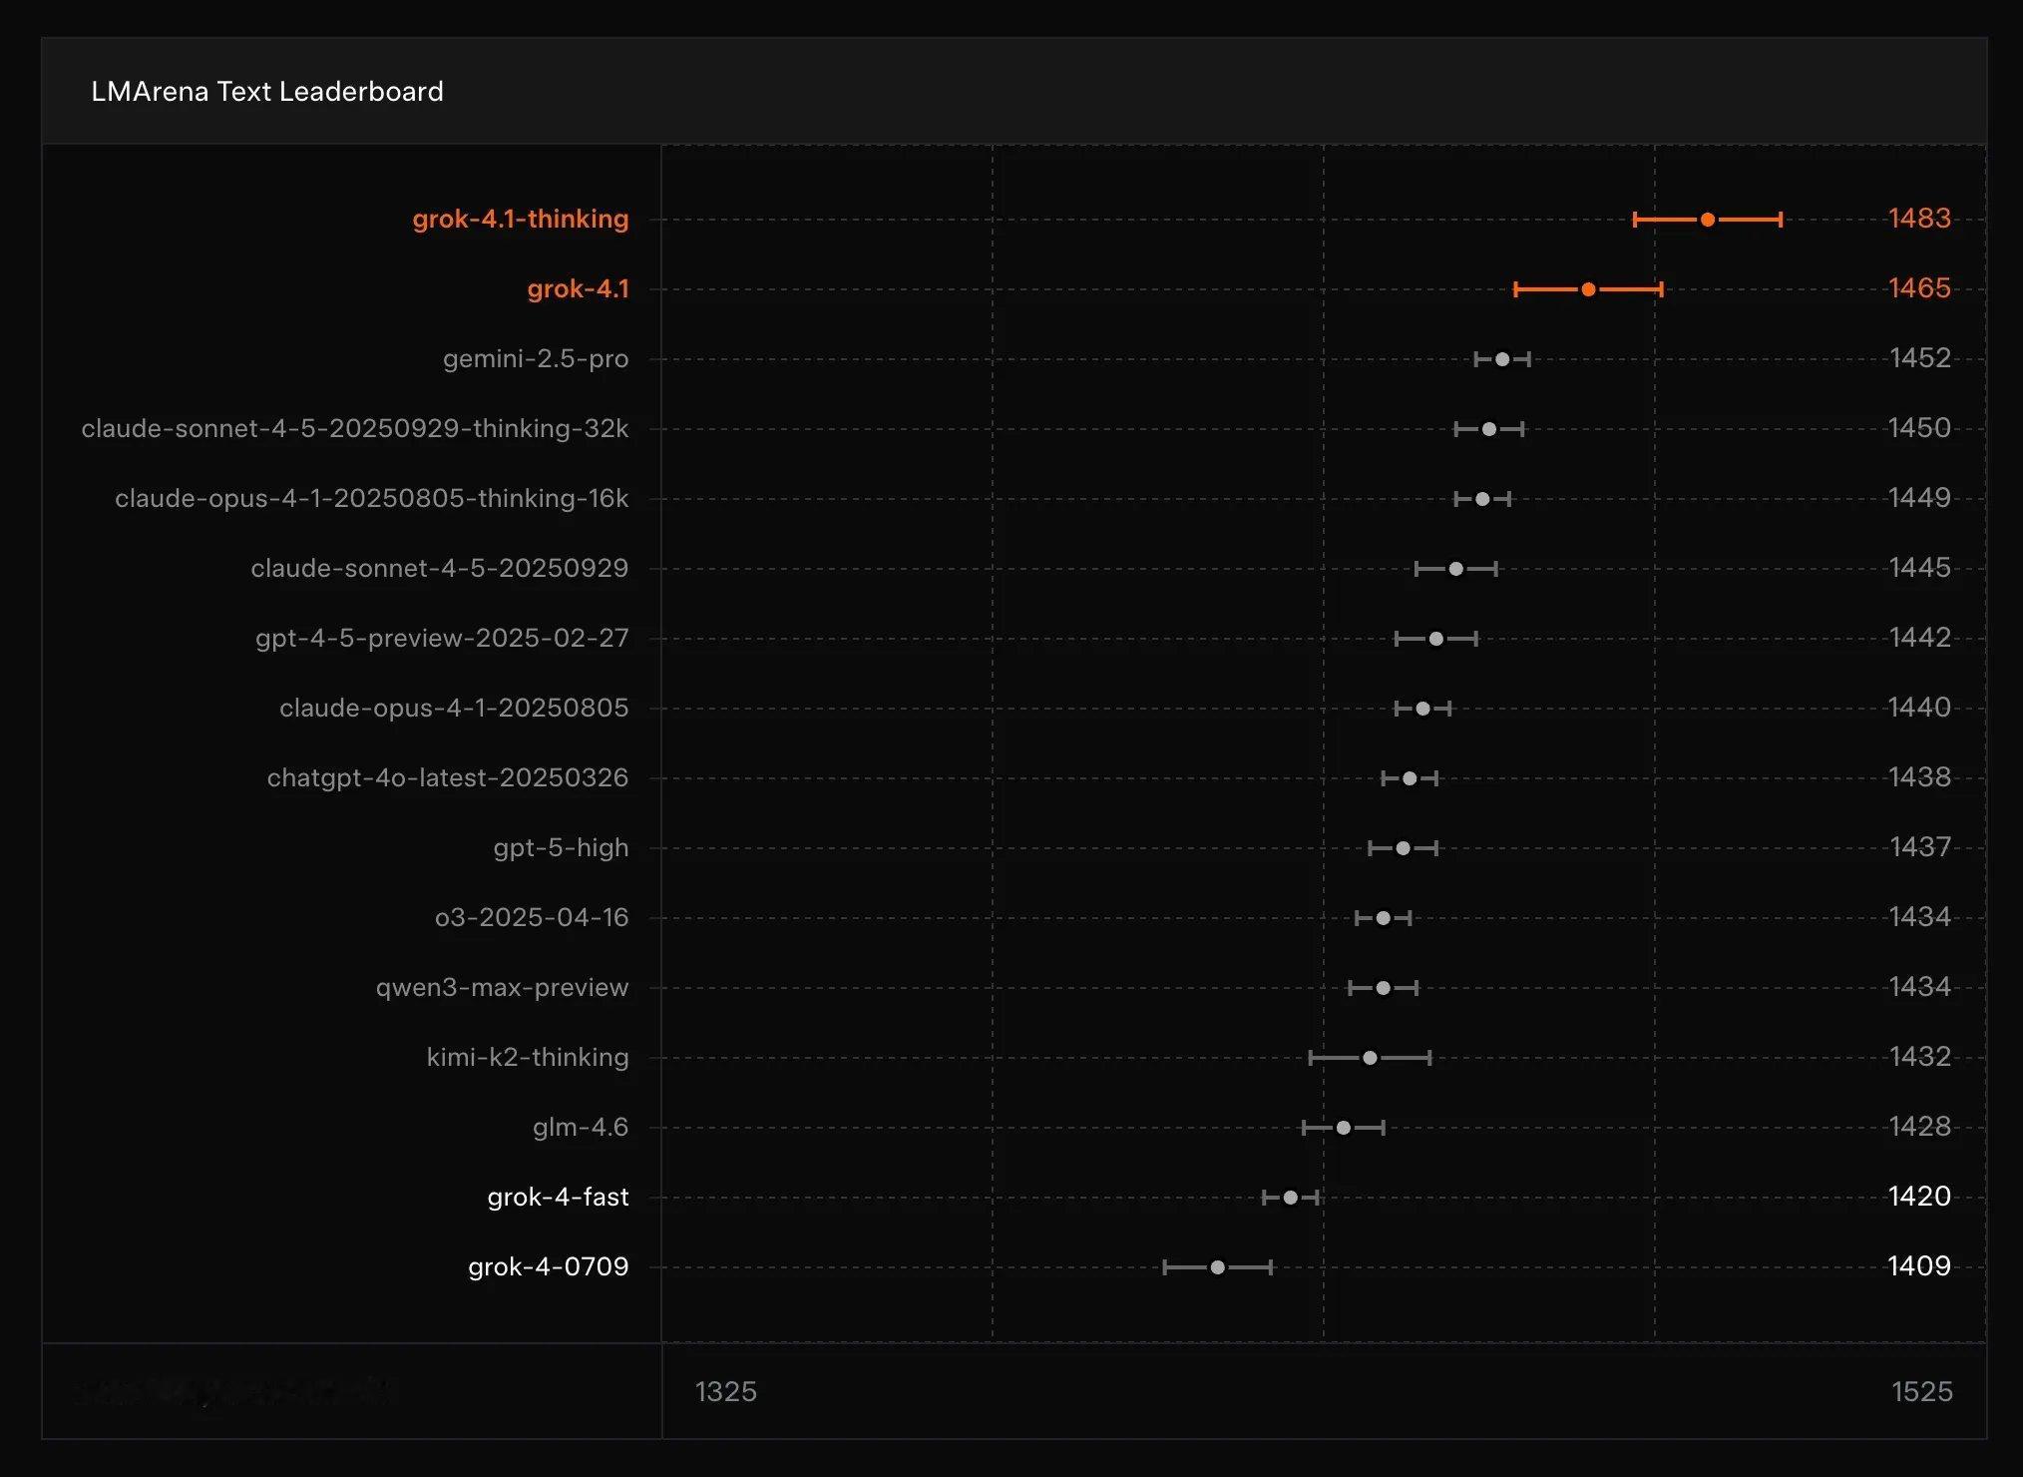Click the gpt-5-high score marker dot
This screenshot has height=1477, width=2023.
point(1403,848)
